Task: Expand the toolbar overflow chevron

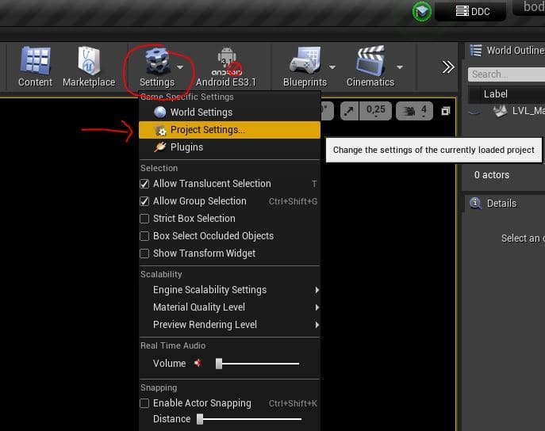Action: (x=448, y=67)
